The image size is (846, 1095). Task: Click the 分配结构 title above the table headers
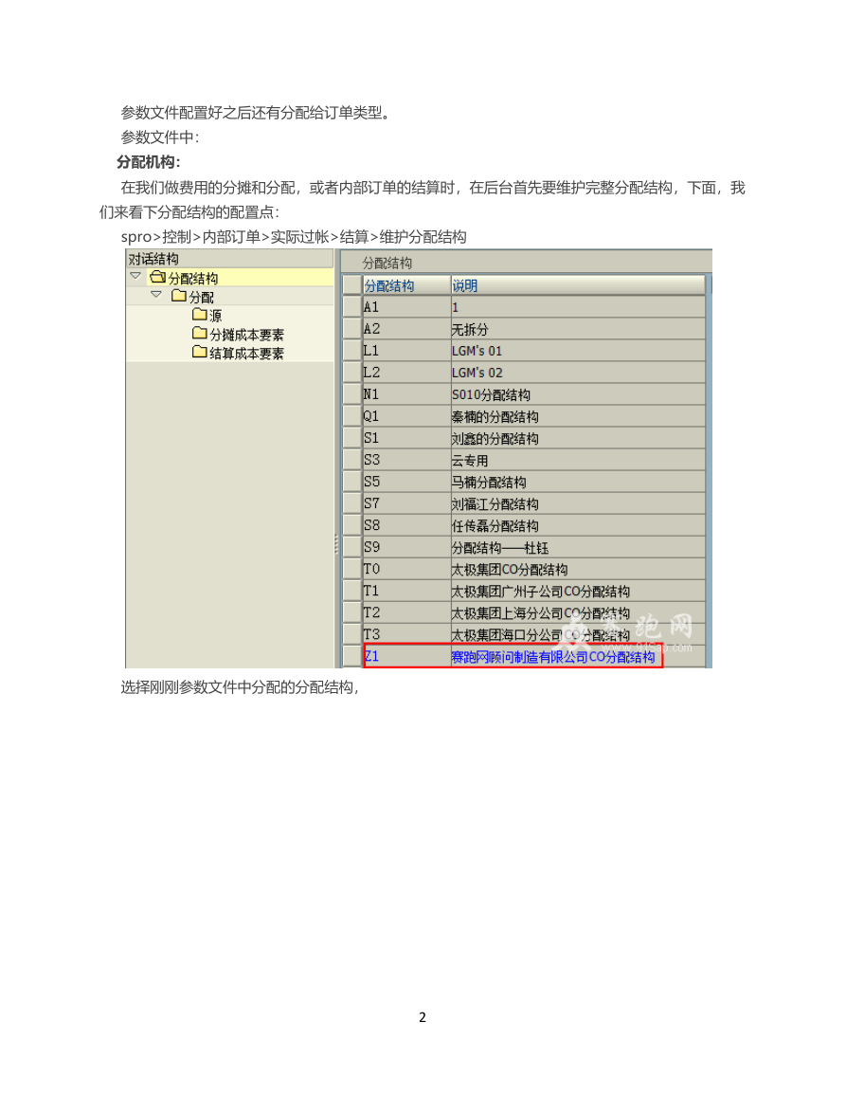387,264
